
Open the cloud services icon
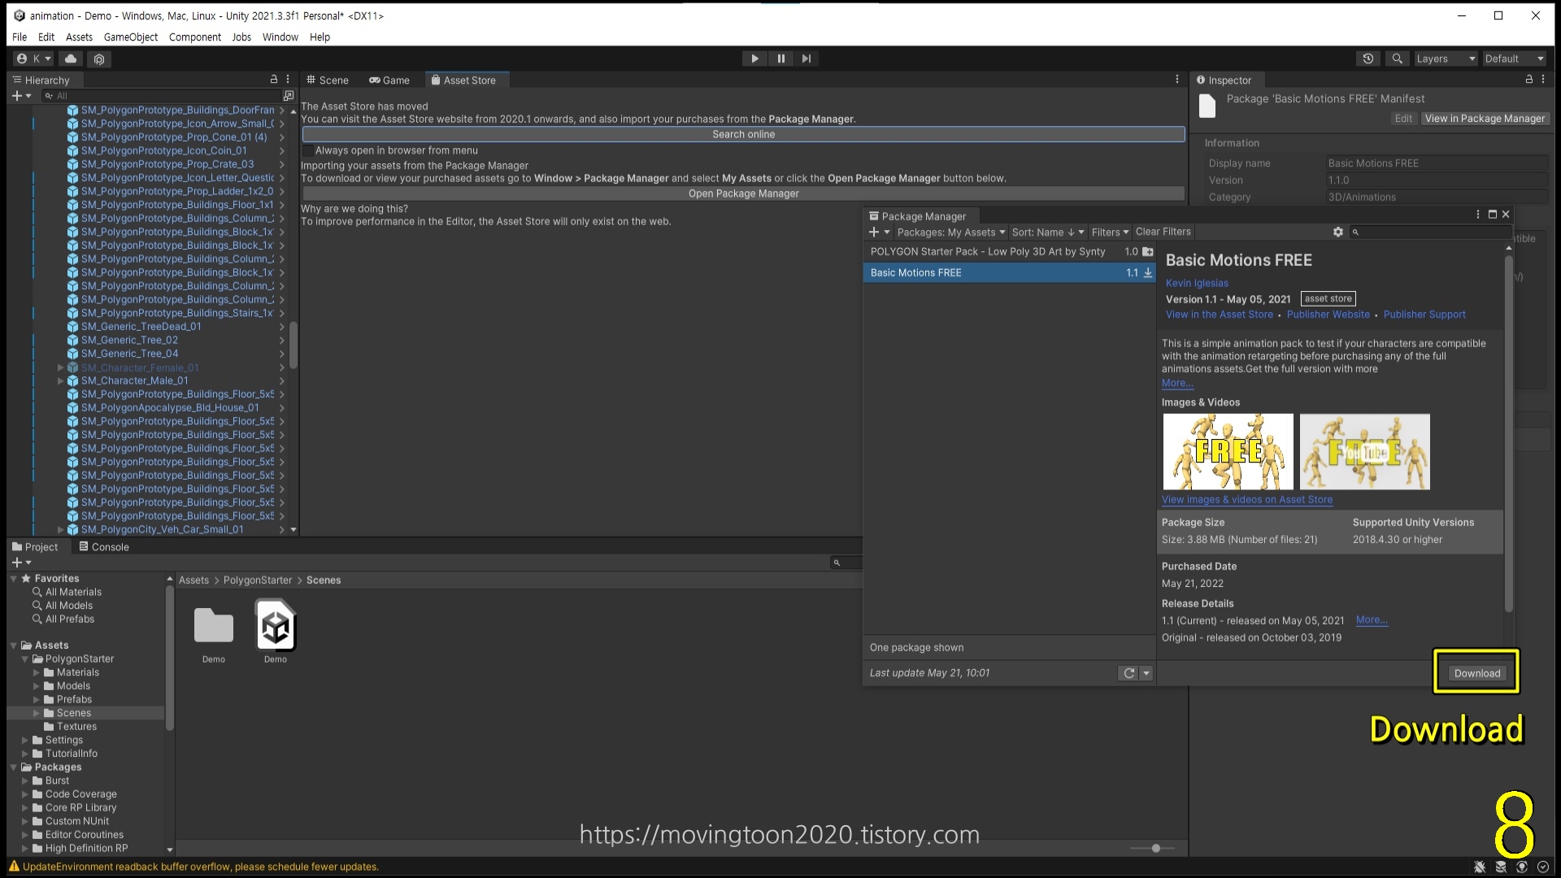[71, 59]
